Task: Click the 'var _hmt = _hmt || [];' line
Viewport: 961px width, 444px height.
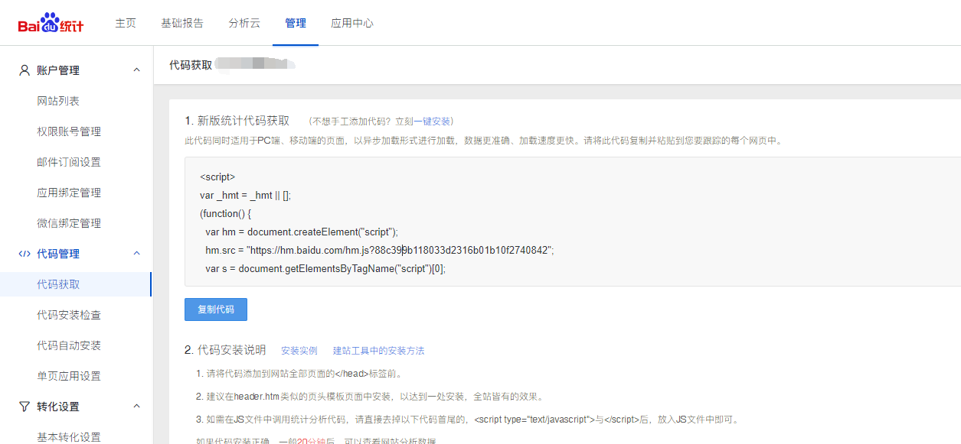Action: 245,195
